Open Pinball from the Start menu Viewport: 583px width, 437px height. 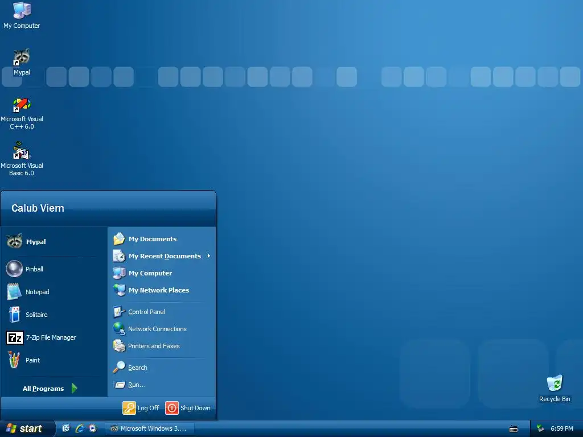tap(54, 269)
